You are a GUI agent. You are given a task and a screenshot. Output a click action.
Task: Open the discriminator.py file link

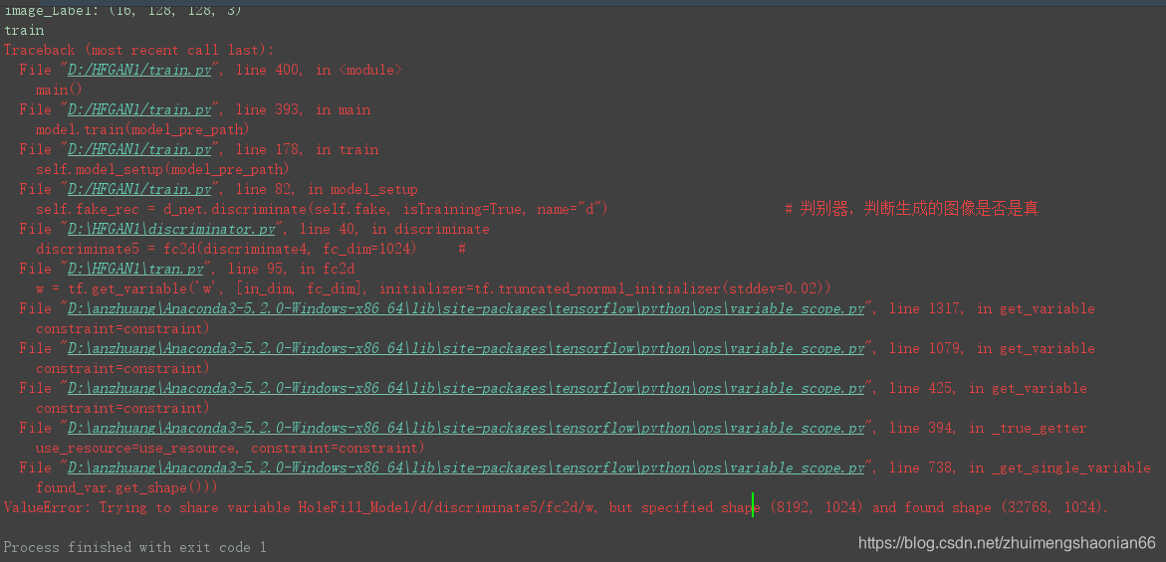pos(171,229)
